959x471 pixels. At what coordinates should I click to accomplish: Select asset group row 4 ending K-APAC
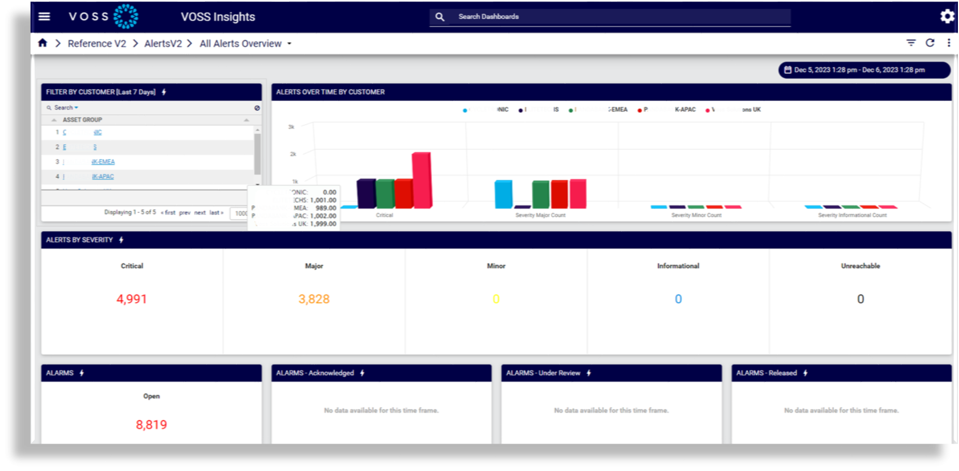[x=88, y=176]
